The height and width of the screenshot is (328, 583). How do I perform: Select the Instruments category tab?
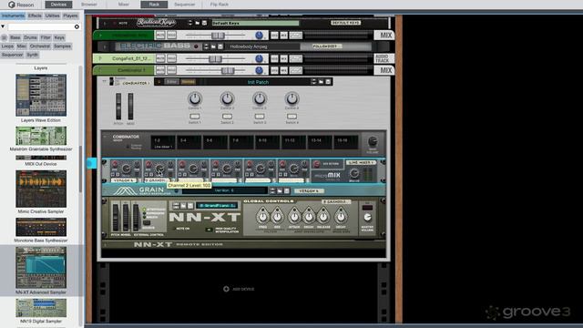(x=13, y=15)
